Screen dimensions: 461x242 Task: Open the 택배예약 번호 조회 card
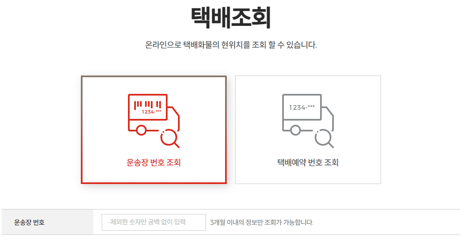tap(308, 130)
